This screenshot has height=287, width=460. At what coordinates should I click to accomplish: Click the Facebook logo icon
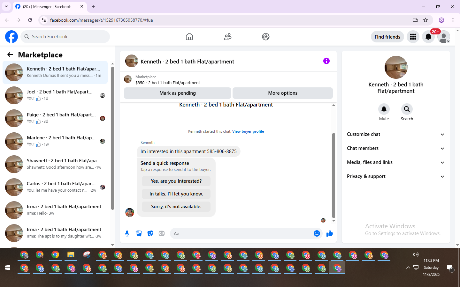(11, 37)
